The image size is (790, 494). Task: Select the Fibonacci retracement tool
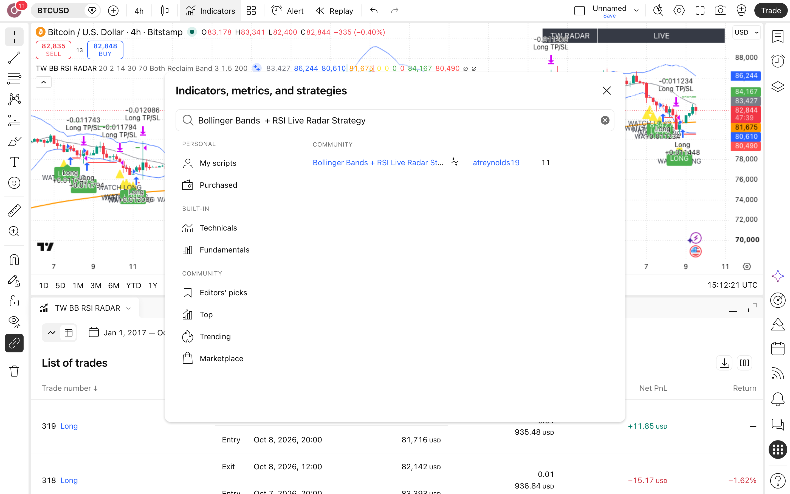[x=14, y=79]
